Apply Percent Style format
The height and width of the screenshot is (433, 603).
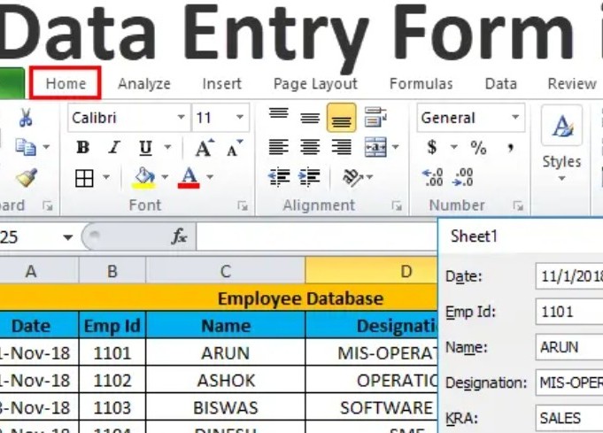pyautogui.click(x=478, y=147)
